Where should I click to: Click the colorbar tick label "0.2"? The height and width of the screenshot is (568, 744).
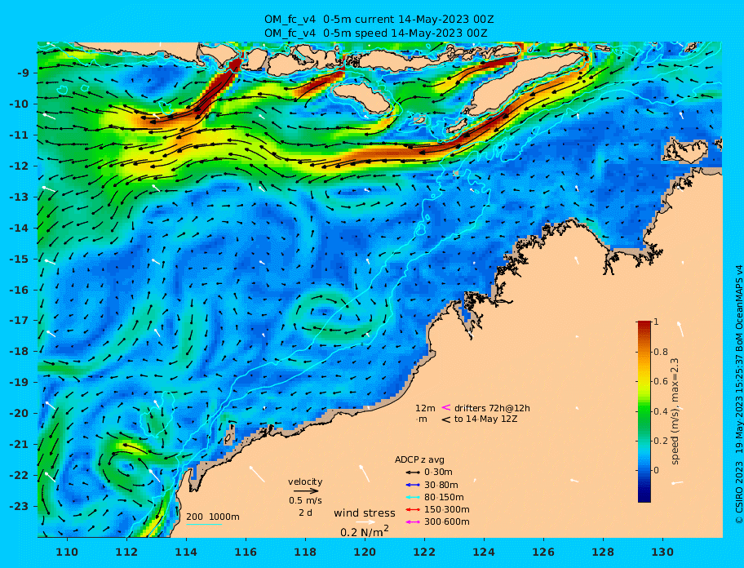[661, 441]
